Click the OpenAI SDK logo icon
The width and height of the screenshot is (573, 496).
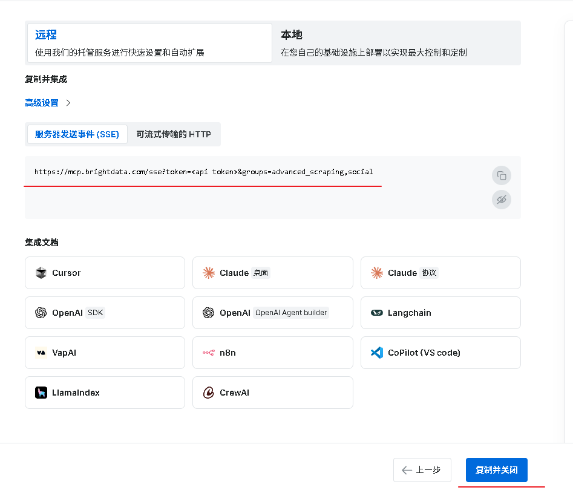point(41,313)
